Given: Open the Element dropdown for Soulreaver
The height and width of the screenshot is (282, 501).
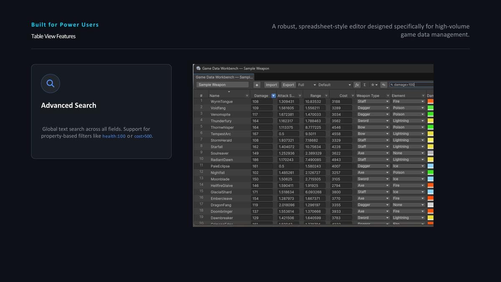Looking at the screenshot, I should tap(408, 153).
